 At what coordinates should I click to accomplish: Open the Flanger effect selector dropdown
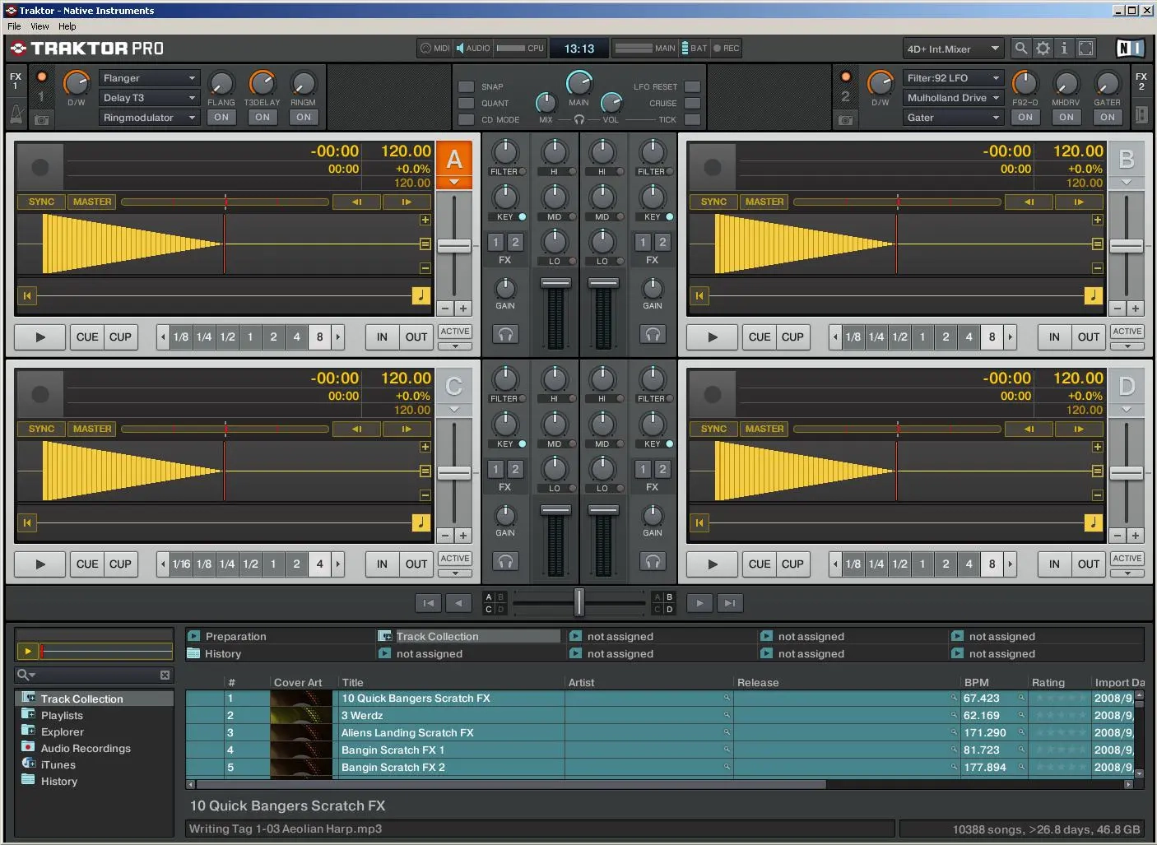(x=148, y=77)
